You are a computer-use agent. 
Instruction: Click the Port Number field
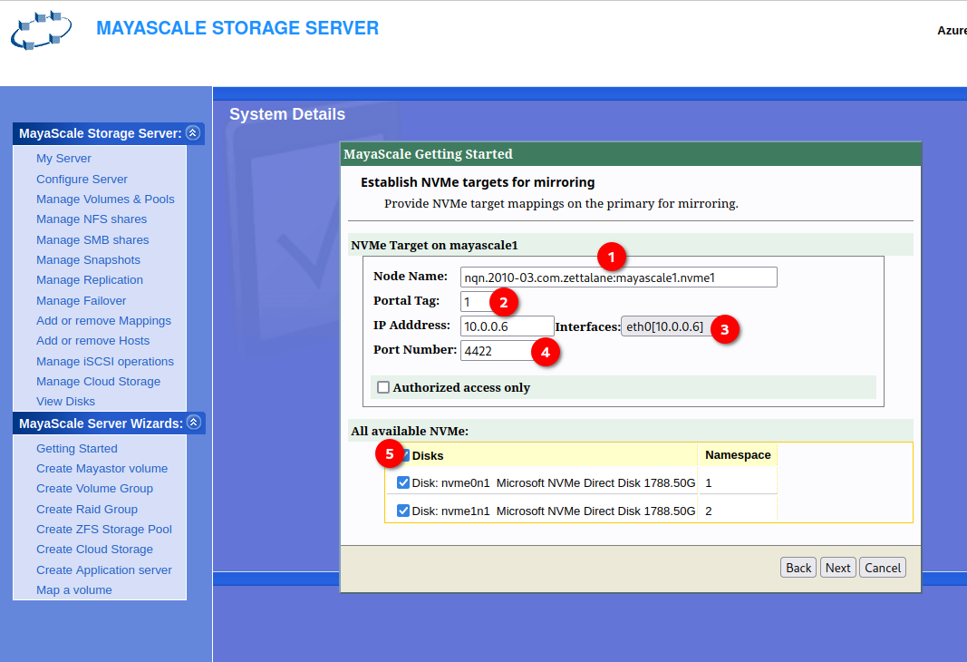tap(496, 351)
